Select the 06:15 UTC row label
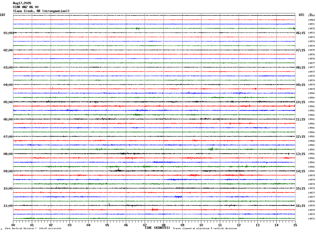This screenshot has height=232, width=316. pyautogui.click(x=300, y=33)
